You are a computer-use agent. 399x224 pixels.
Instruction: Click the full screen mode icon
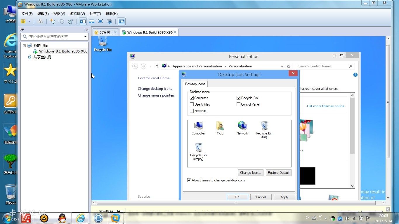pos(100,21)
